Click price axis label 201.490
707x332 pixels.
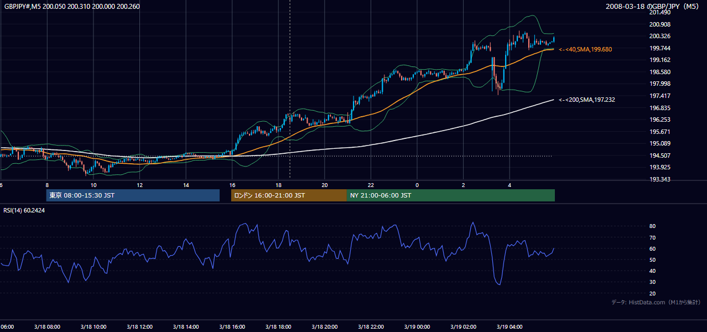(x=661, y=12)
